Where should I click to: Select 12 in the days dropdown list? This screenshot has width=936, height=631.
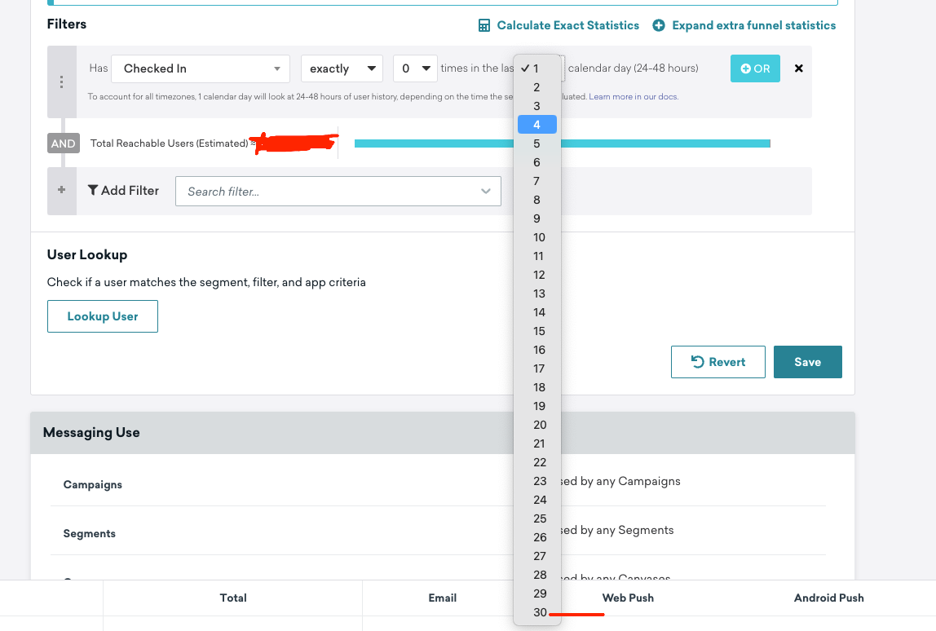(539, 276)
